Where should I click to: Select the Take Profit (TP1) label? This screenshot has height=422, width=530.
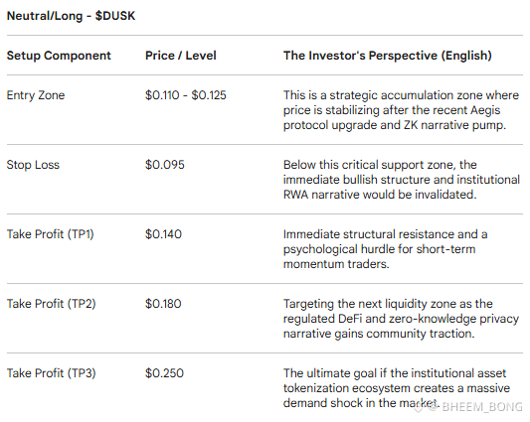pyautogui.click(x=50, y=234)
